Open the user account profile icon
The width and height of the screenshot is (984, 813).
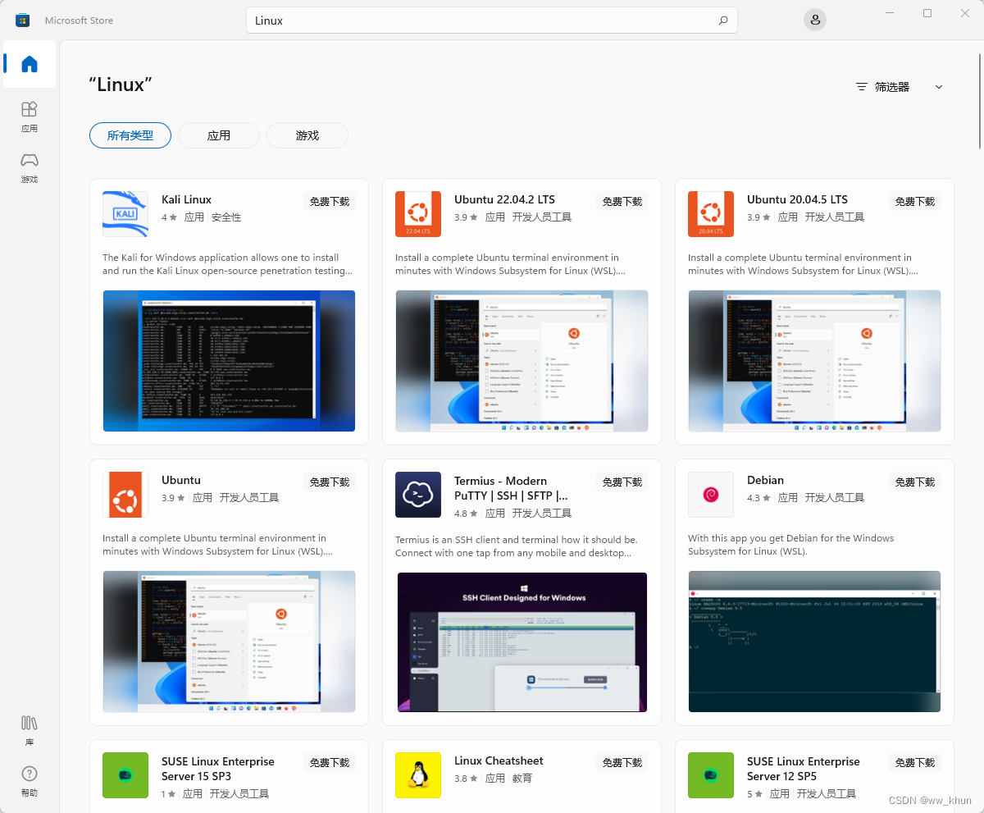tap(814, 20)
